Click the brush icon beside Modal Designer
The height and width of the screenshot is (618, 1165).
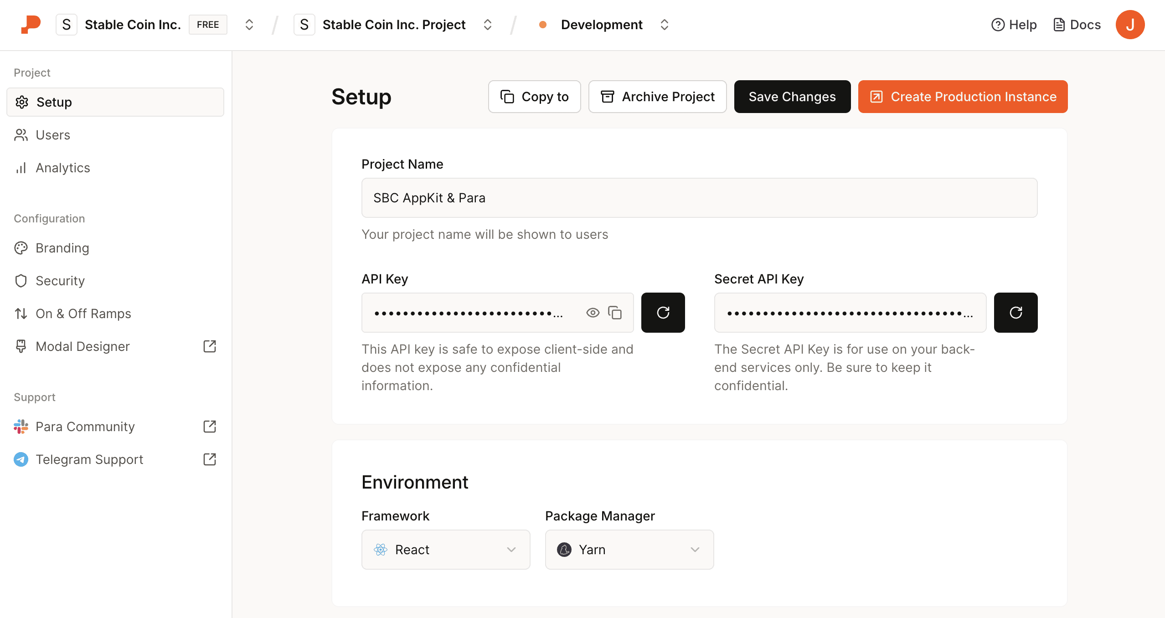(x=21, y=346)
